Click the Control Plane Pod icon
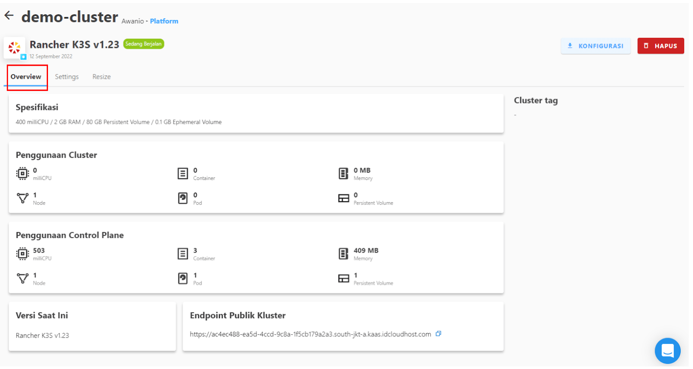This screenshot has height=369, width=693. (x=183, y=278)
